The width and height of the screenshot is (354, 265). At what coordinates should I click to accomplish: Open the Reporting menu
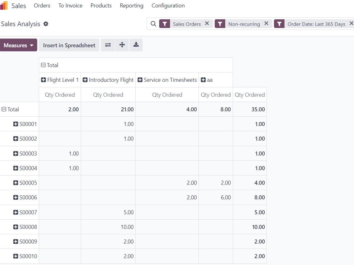132,5
